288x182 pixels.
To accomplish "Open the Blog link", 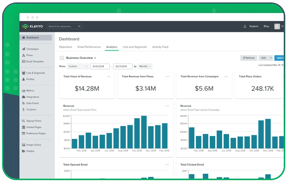I will click(266, 26).
